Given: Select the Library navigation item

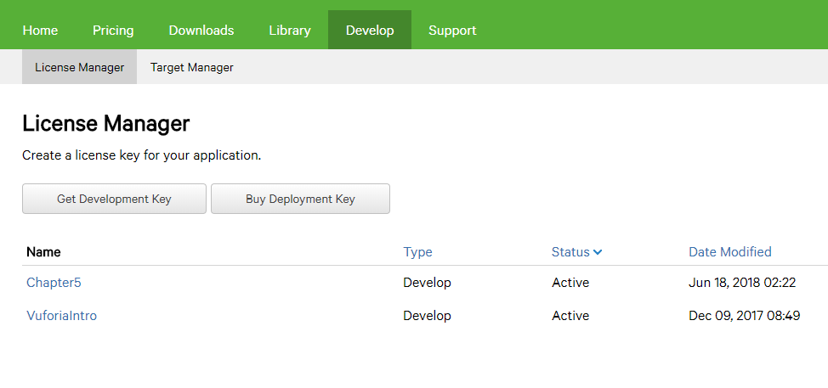Looking at the screenshot, I should 290,30.
